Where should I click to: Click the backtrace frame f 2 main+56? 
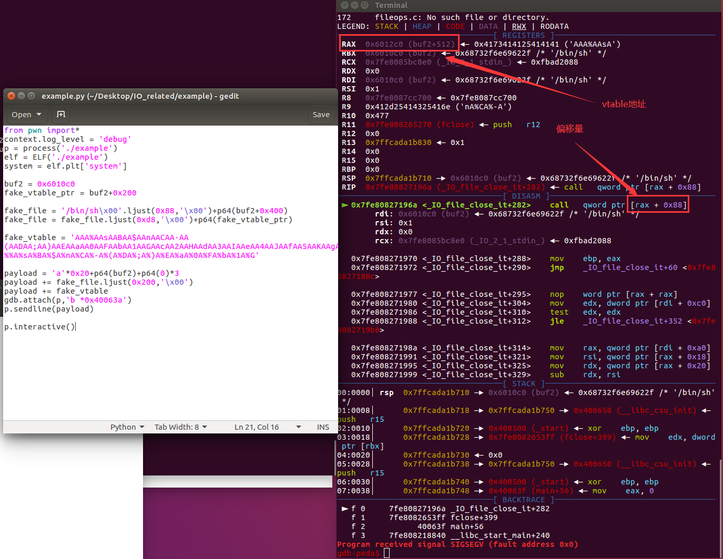(417, 526)
